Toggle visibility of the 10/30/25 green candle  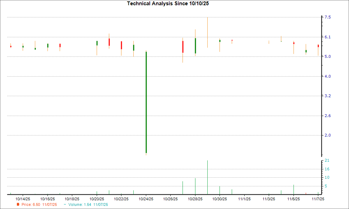coord(220,41)
